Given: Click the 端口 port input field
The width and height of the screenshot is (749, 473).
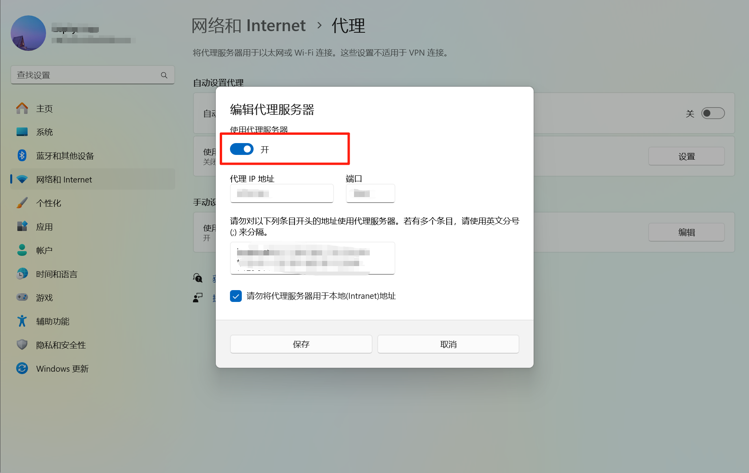Looking at the screenshot, I should pos(371,194).
